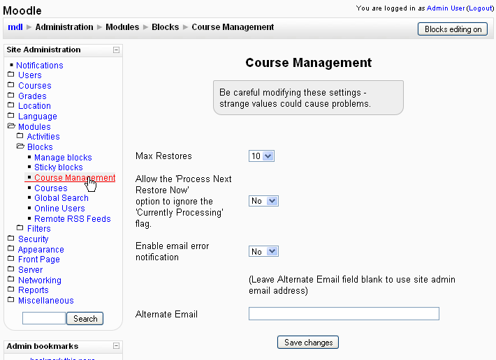Image resolution: width=496 pixels, height=360 pixels.
Task: Open the Sticky blocks page
Action: [58, 167]
